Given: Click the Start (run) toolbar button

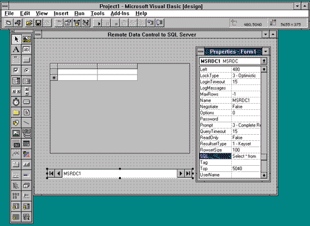Looking at the screenshot, I should point(98,23).
